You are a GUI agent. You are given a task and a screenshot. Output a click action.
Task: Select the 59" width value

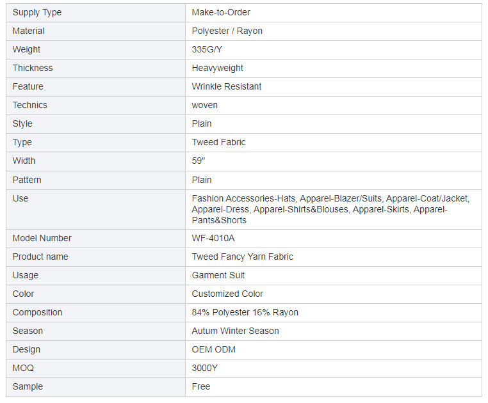click(x=199, y=161)
